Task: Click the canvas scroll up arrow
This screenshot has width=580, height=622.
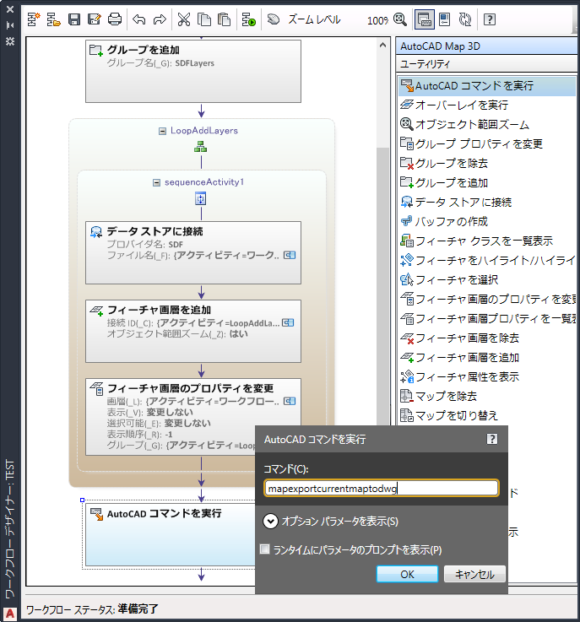Action: point(382,46)
